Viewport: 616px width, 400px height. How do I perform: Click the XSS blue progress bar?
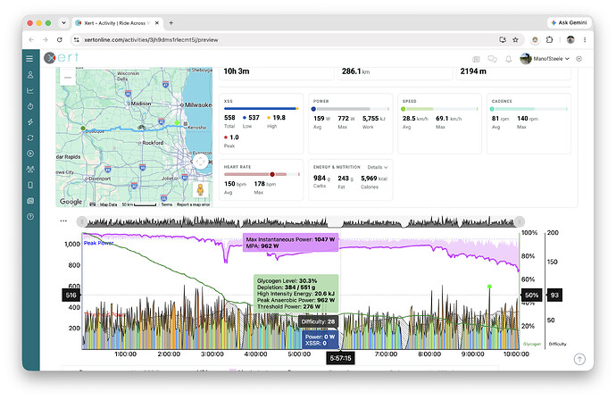click(261, 108)
